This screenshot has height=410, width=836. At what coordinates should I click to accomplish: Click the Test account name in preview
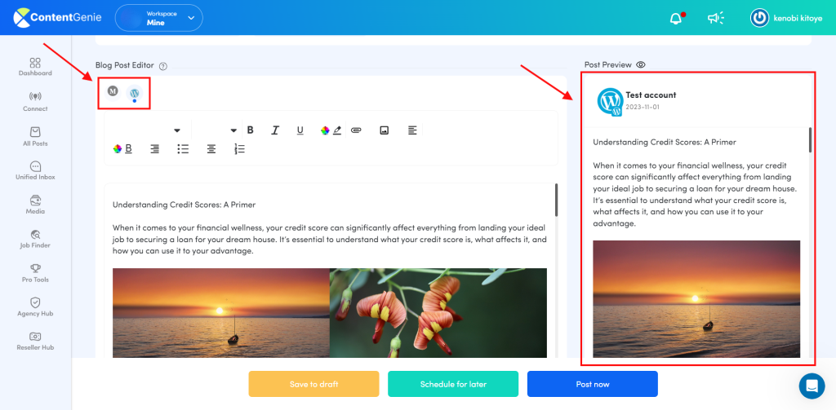(x=651, y=95)
